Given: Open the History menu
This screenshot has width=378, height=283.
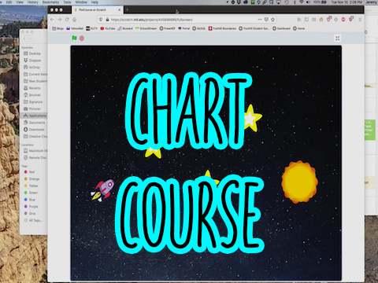Looking at the screenshot, I should point(33,2).
